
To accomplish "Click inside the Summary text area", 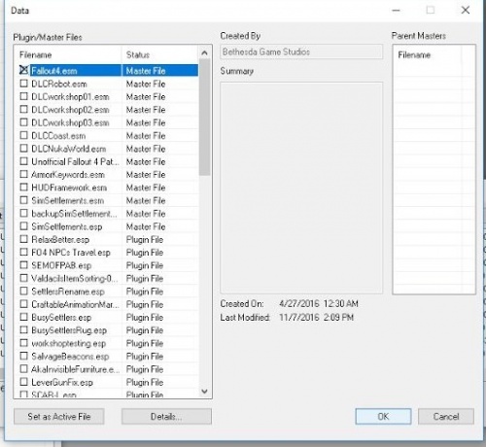I will (x=301, y=188).
